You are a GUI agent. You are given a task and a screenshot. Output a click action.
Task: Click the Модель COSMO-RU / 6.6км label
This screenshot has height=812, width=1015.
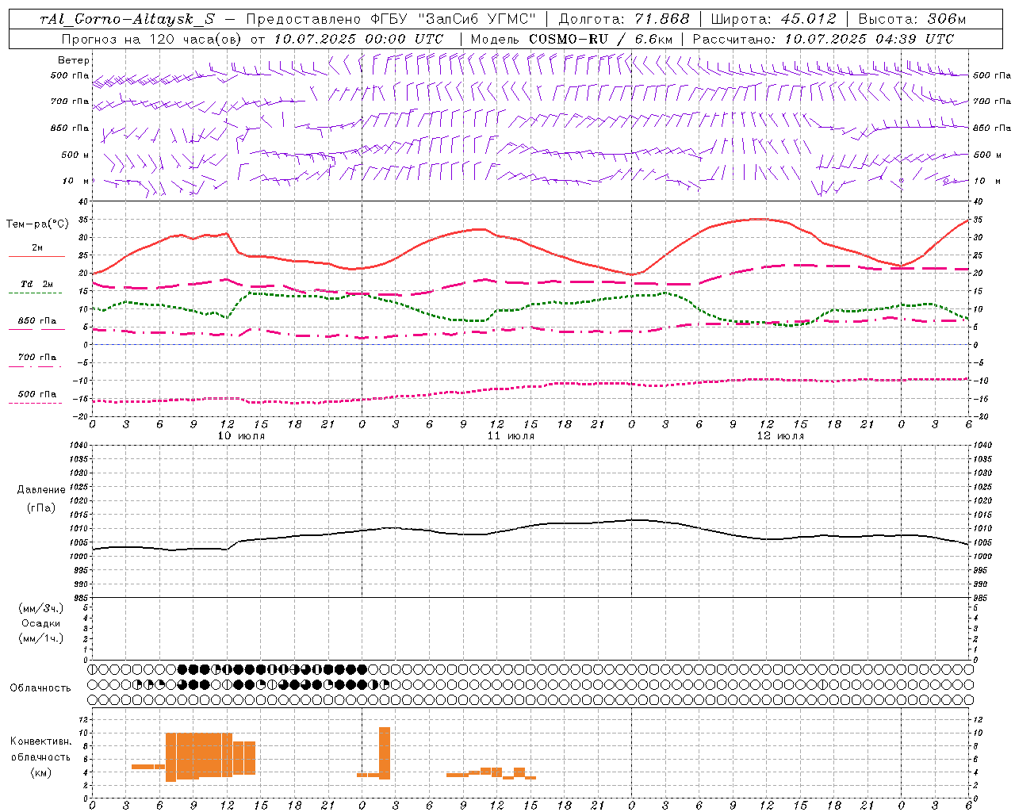pyautogui.click(x=572, y=39)
